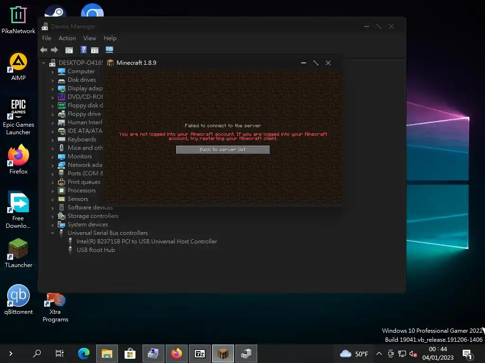Open taskbar Search magnifier
Image resolution: width=485 pixels, height=363 pixels.
click(x=37, y=354)
